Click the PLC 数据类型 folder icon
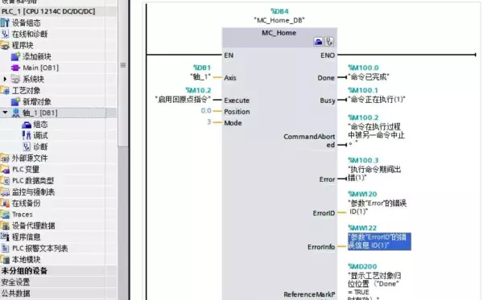This screenshot has height=300, width=483. click(5, 181)
